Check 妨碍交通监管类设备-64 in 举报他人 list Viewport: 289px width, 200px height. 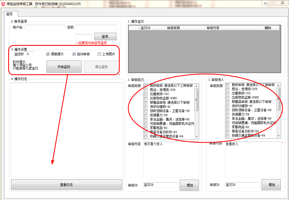pyautogui.click(x=228, y=136)
